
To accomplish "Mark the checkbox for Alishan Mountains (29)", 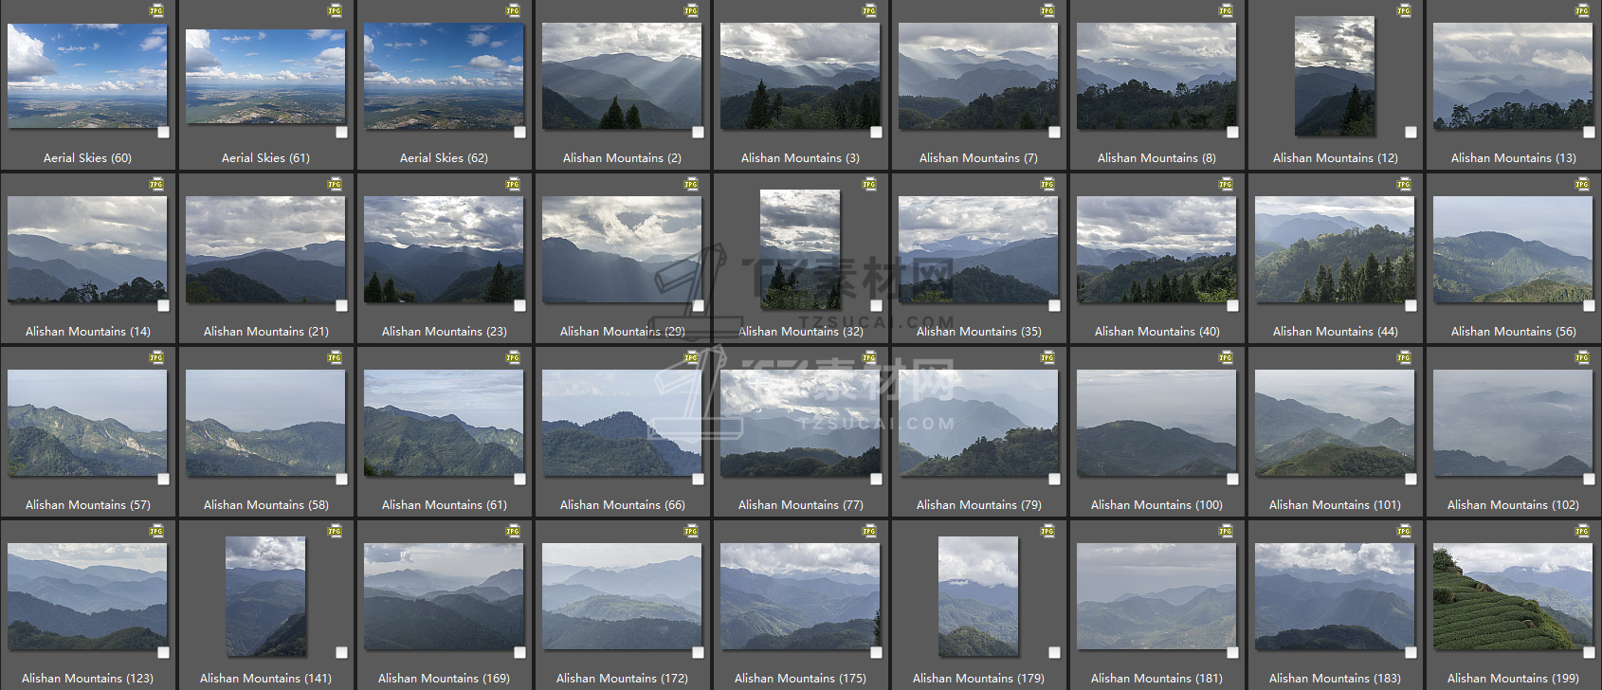I will (698, 306).
